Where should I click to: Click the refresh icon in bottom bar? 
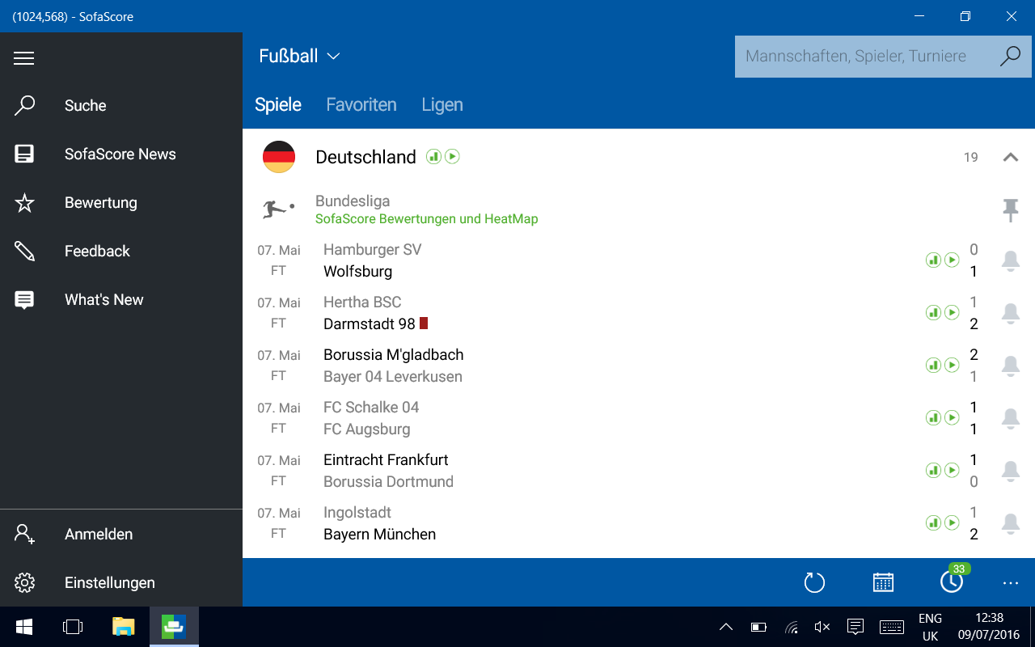pos(814,582)
